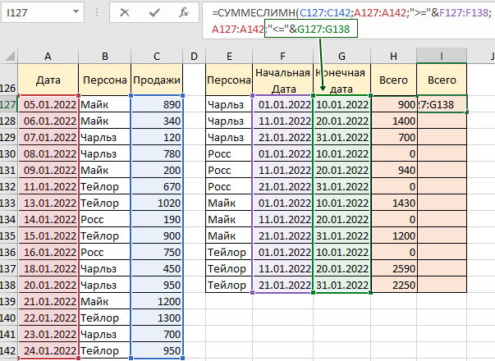Click sales value 750

click(157, 253)
